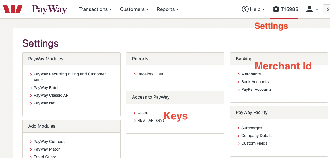Click the PayWay wordmark logo
The width and height of the screenshot is (330, 158).
click(x=49, y=10)
